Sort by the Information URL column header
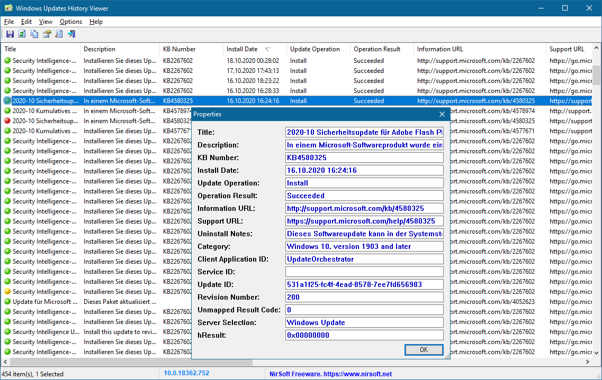 pyautogui.click(x=480, y=49)
